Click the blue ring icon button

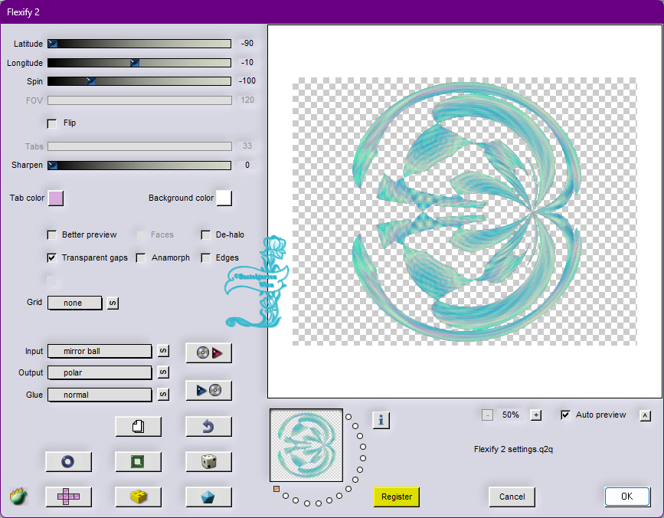pyautogui.click(x=68, y=461)
